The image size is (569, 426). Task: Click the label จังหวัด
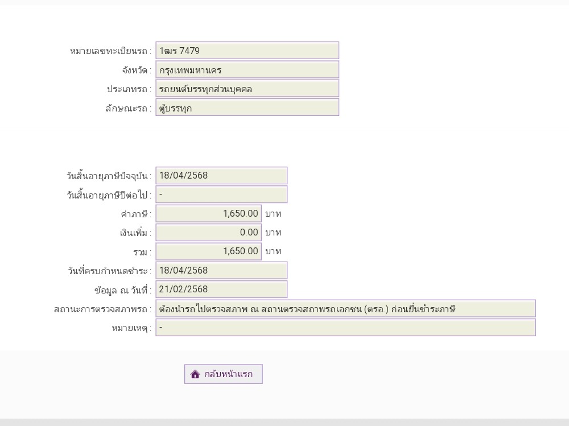click(137, 70)
